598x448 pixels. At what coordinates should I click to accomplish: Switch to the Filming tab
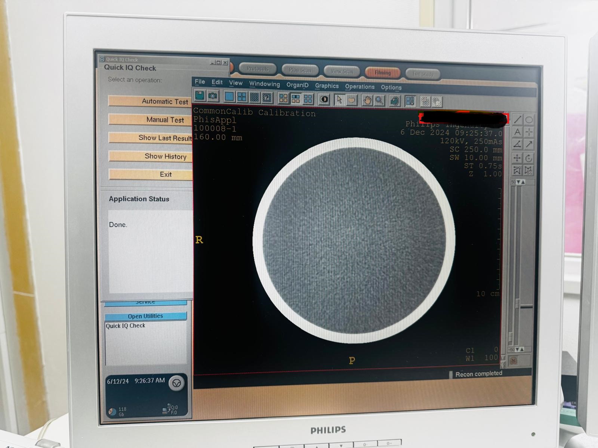click(x=382, y=73)
